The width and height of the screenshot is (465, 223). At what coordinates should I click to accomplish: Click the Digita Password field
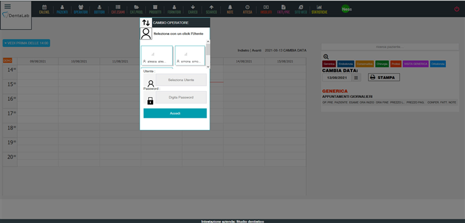point(181,97)
